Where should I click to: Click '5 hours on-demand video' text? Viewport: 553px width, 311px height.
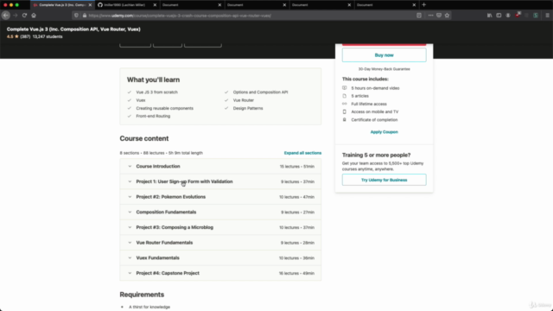click(375, 88)
